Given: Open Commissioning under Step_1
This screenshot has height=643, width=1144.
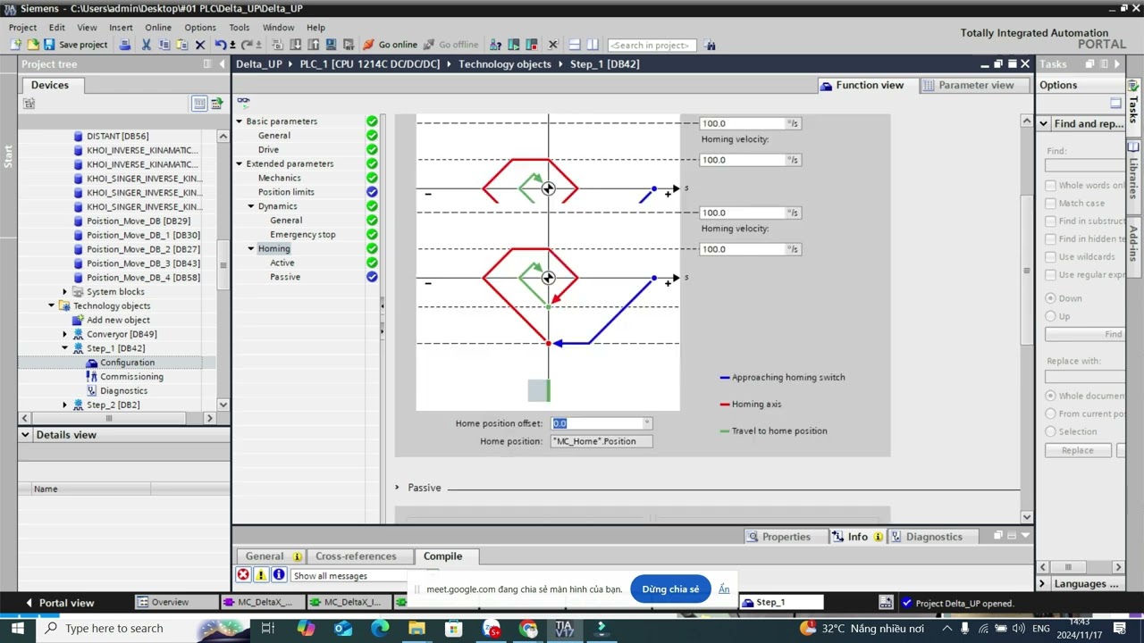Looking at the screenshot, I should tap(131, 377).
